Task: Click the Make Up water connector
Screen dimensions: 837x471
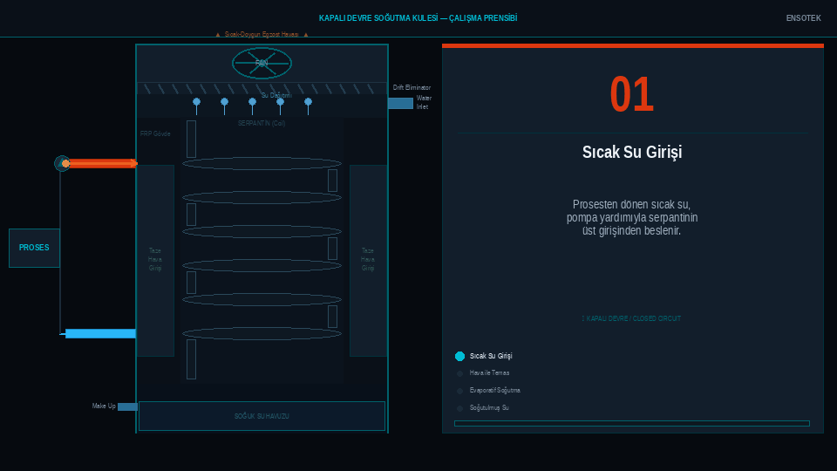Action: (x=127, y=406)
